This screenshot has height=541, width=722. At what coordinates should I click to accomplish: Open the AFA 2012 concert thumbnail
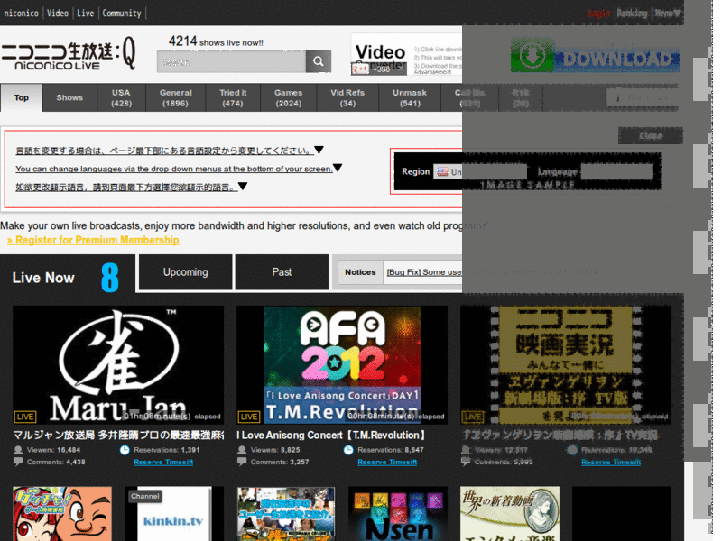pyautogui.click(x=342, y=365)
